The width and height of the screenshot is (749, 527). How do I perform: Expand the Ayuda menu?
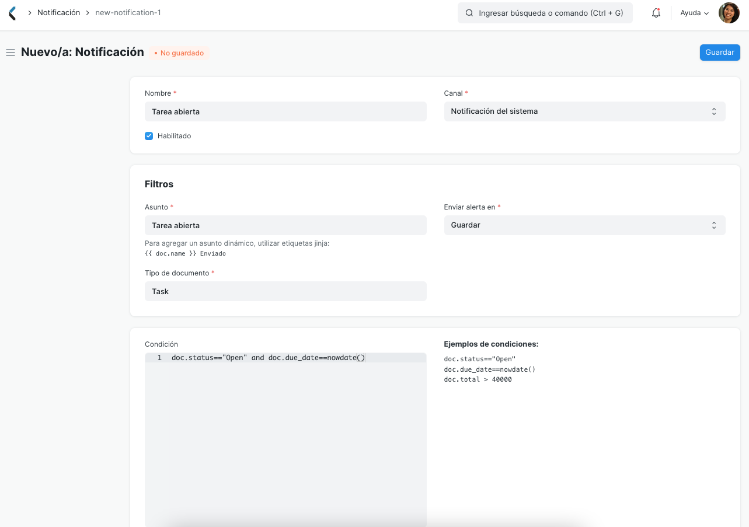pyautogui.click(x=694, y=13)
